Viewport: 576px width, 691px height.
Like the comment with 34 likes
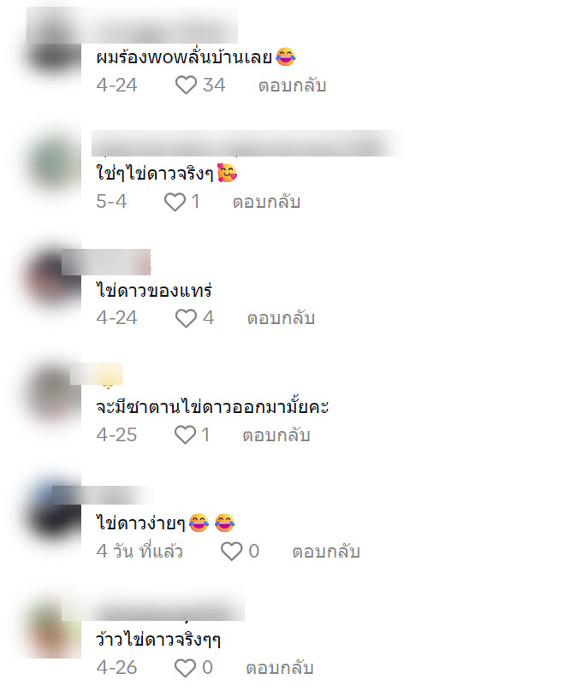tap(186, 85)
